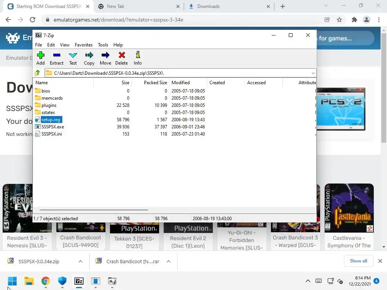Click the muted volume tray icon

click(340, 281)
